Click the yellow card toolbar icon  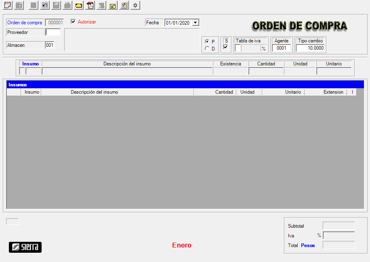tap(79, 5)
